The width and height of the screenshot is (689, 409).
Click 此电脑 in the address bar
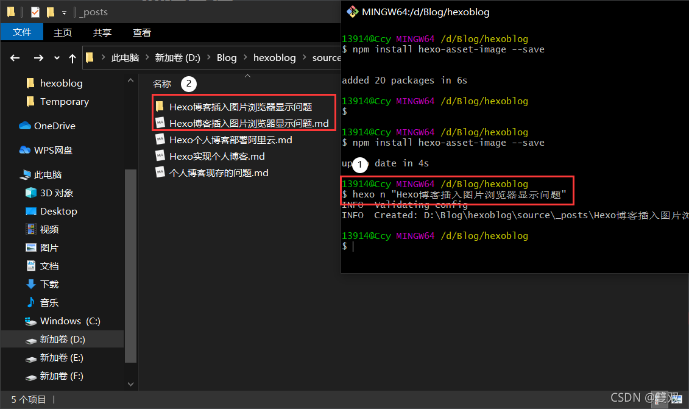tap(125, 58)
